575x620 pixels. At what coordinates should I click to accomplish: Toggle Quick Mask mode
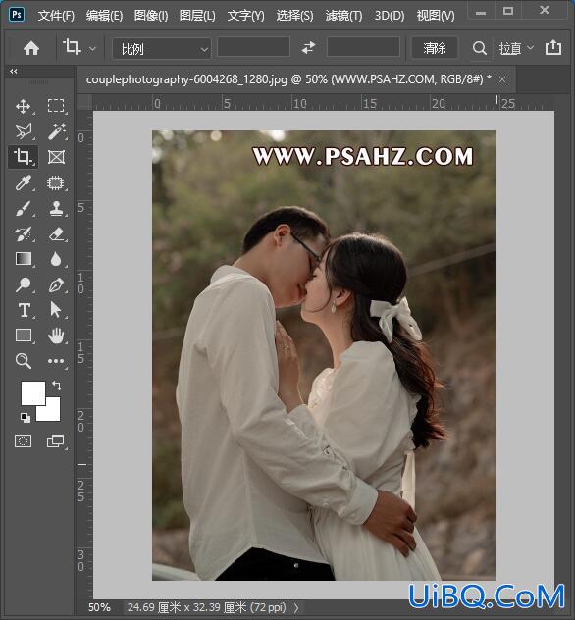click(x=23, y=440)
